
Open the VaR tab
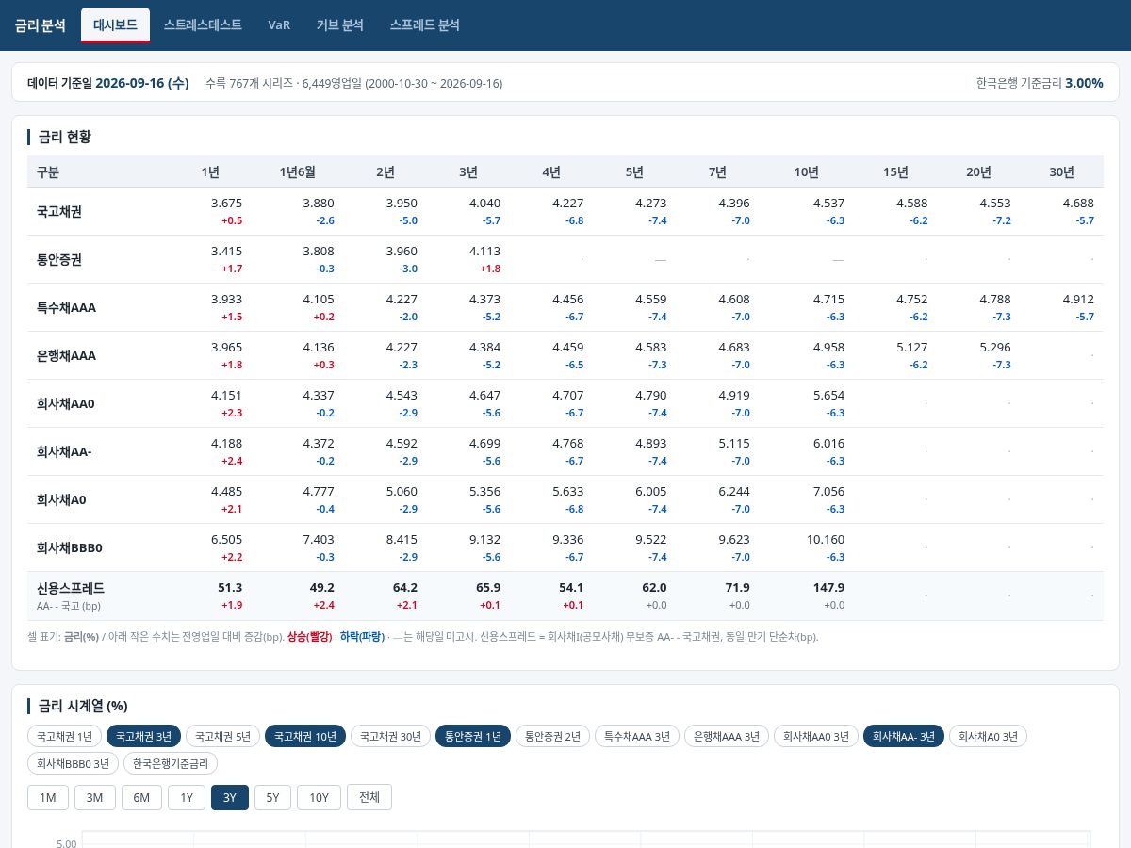point(279,24)
